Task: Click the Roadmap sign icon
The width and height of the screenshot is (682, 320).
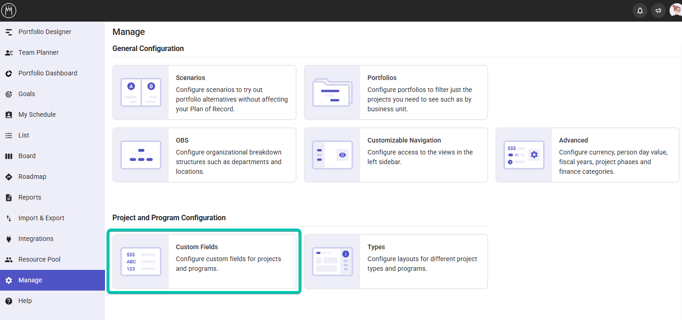Action: pyautogui.click(x=9, y=177)
